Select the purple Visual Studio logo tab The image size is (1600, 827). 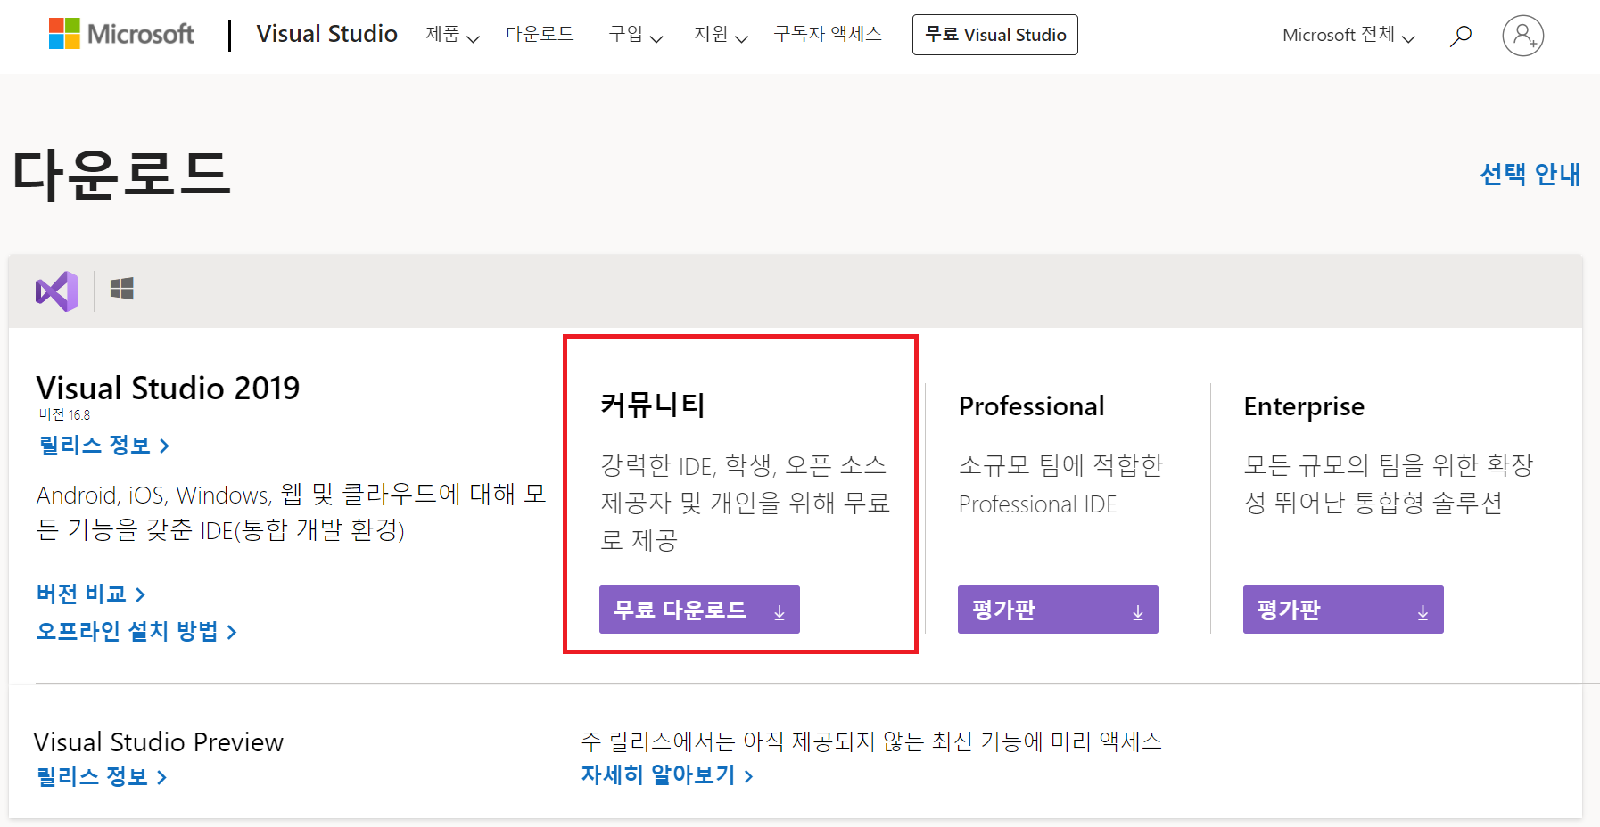point(56,291)
